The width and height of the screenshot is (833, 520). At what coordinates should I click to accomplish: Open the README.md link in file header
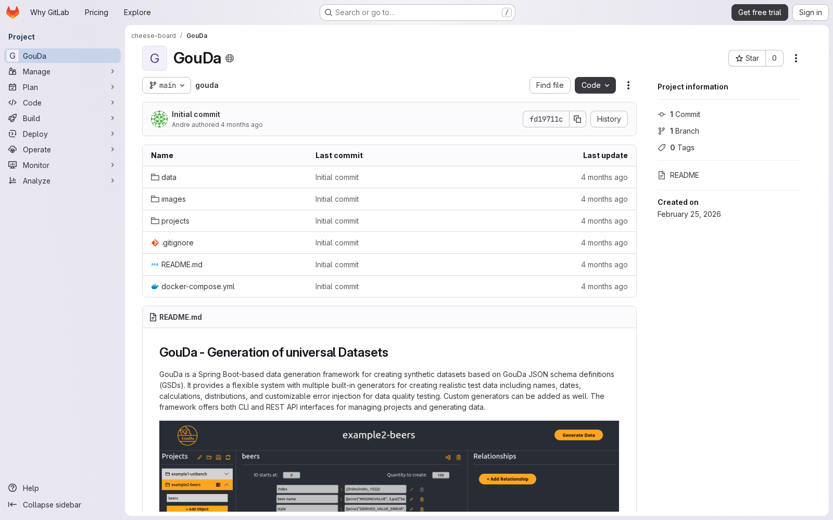tap(181, 317)
